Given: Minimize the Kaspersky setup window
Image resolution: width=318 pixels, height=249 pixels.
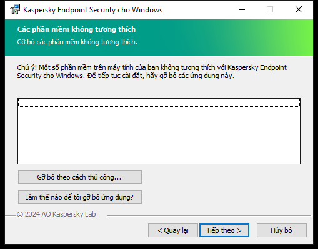Looking at the screenshot, I should (242, 9).
